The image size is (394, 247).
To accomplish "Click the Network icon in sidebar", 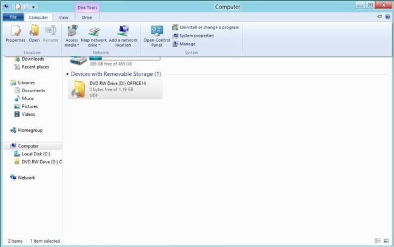I will click(13, 178).
